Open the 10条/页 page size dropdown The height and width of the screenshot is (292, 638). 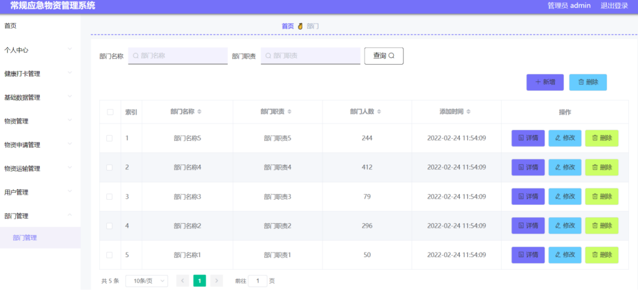147,281
